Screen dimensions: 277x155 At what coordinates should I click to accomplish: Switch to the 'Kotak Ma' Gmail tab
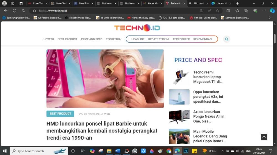tap(153, 3)
